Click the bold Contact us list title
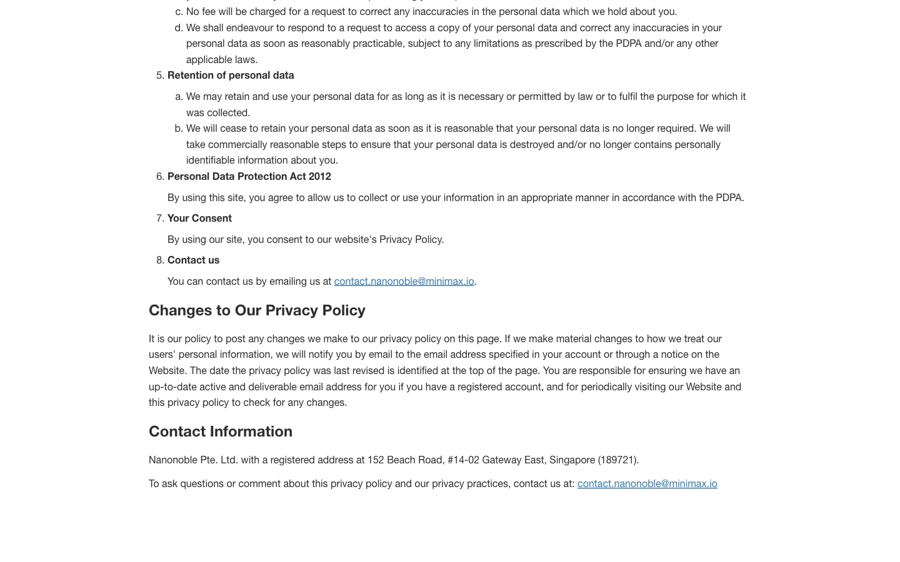 193,260
